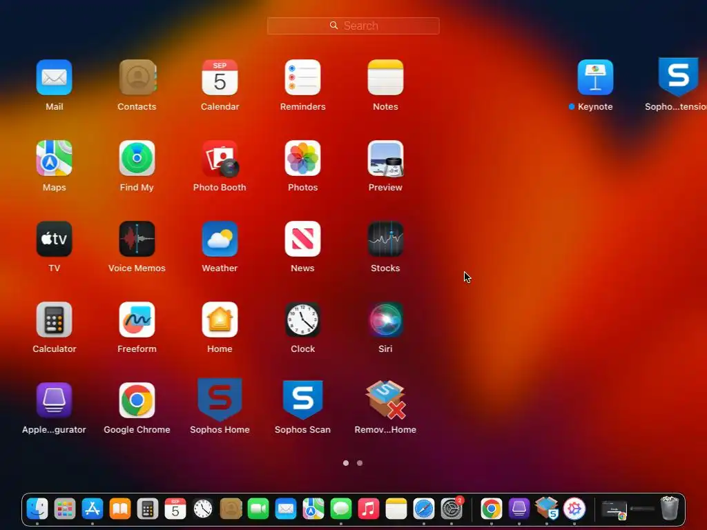Launch the Contacts app in Launchpad

[137, 77]
